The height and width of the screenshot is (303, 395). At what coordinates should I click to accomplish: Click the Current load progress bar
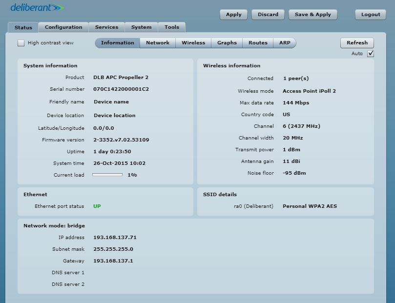(x=107, y=175)
